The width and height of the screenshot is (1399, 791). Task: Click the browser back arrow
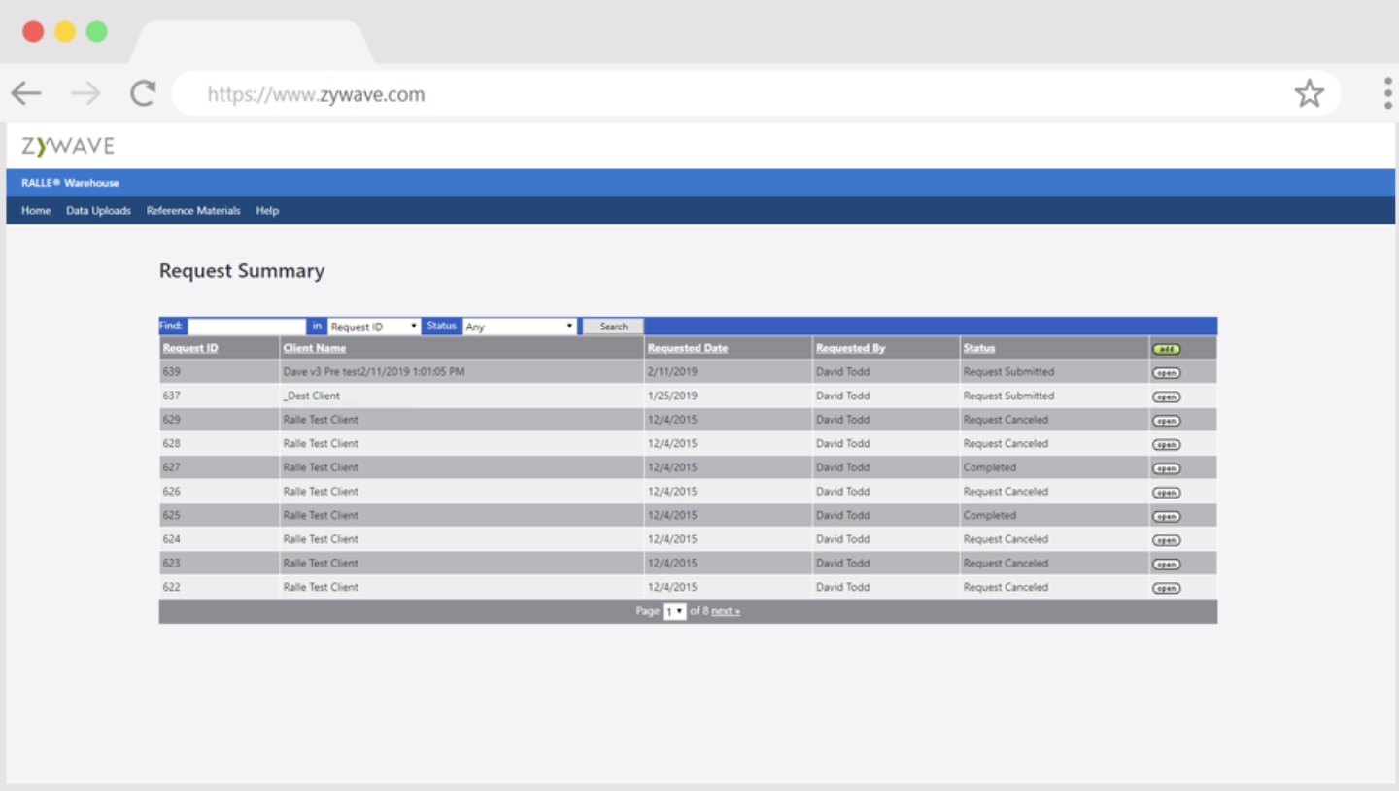[x=26, y=93]
